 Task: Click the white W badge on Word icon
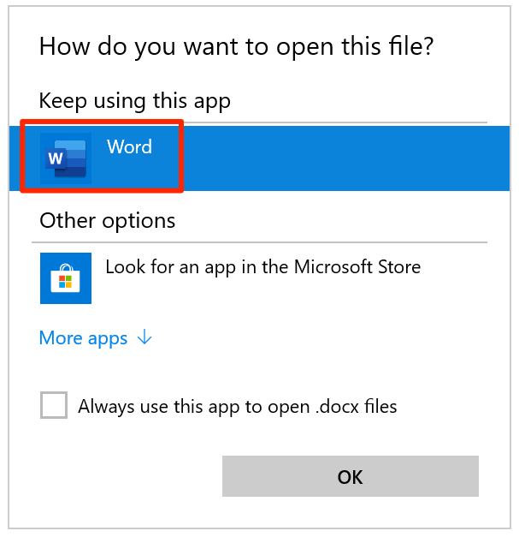(56, 159)
